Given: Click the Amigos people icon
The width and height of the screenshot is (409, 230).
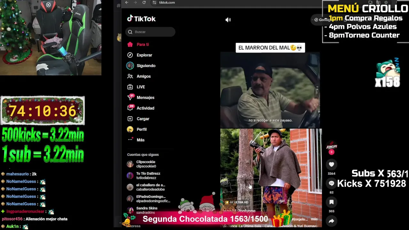Looking at the screenshot, I should 130,76.
